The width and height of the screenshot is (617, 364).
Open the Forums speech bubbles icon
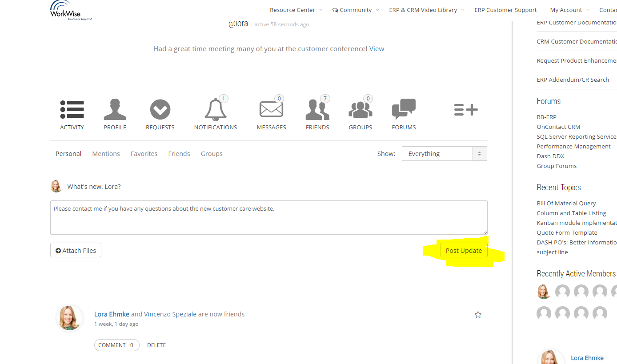point(404,109)
